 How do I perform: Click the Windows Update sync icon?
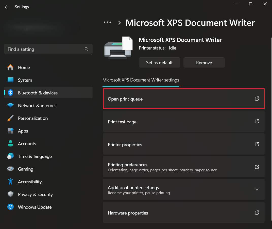pyautogui.click(x=10, y=207)
